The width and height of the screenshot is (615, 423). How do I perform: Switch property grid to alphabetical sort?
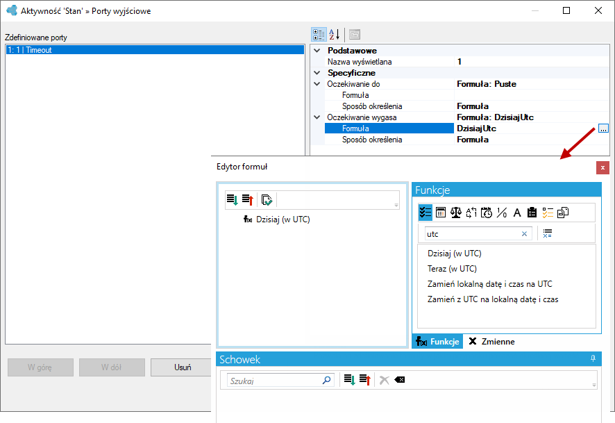point(334,35)
